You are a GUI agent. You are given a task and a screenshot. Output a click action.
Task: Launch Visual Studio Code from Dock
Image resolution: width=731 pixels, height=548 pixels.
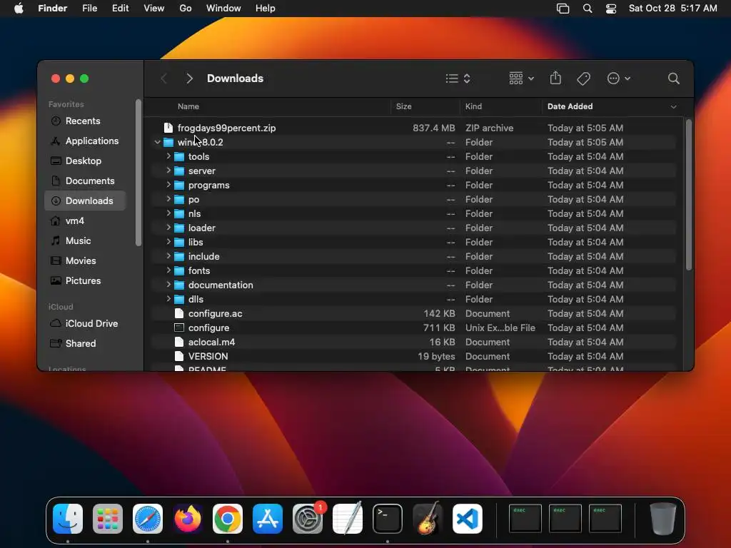click(x=468, y=518)
